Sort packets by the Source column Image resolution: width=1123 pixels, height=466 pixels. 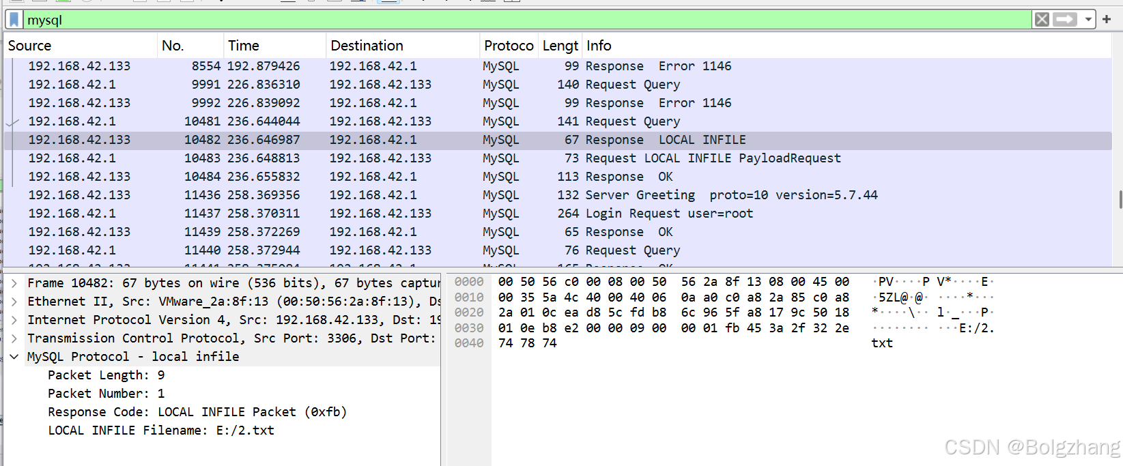click(81, 46)
